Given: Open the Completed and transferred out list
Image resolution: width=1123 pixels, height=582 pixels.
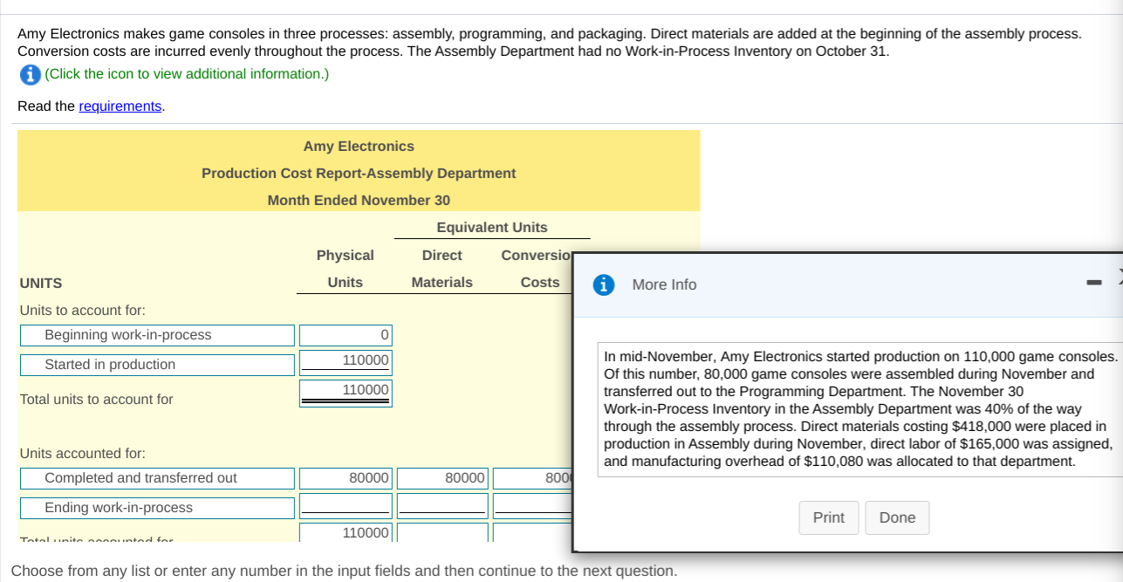Looking at the screenshot, I should [156, 478].
